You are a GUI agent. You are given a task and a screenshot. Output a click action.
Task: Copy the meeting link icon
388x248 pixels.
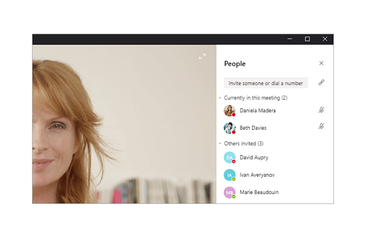(x=321, y=83)
